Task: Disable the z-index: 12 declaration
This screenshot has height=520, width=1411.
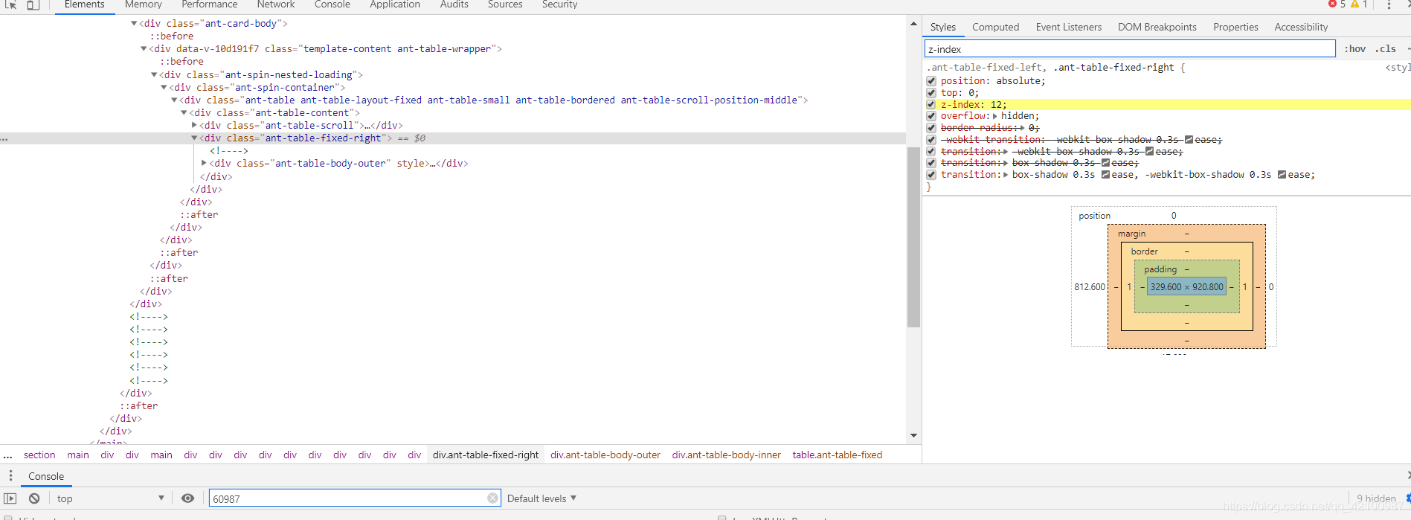Action: [931, 105]
